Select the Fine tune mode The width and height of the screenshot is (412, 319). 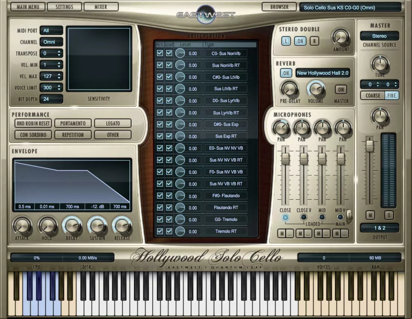click(392, 95)
